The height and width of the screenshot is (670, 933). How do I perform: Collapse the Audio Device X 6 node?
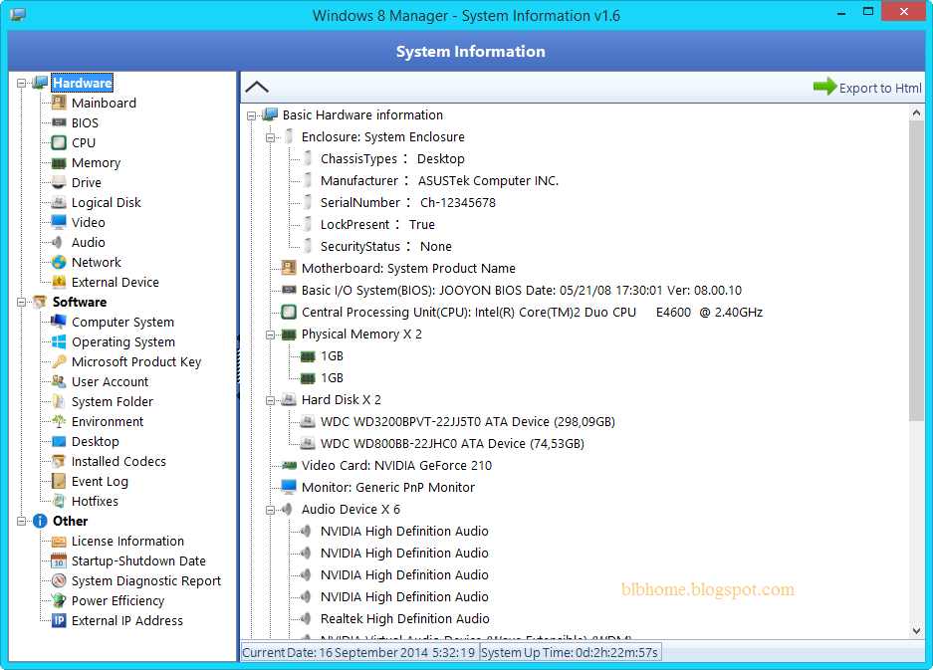[270, 510]
